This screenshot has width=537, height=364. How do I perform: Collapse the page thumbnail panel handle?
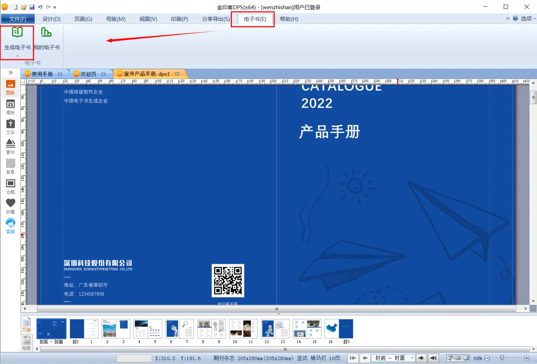279,314
